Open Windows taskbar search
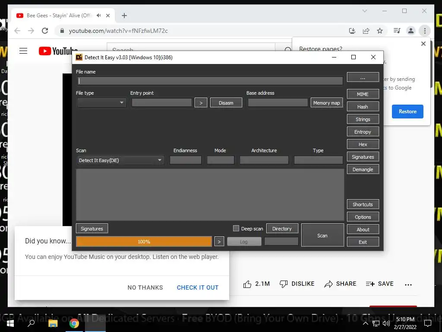 (31, 323)
